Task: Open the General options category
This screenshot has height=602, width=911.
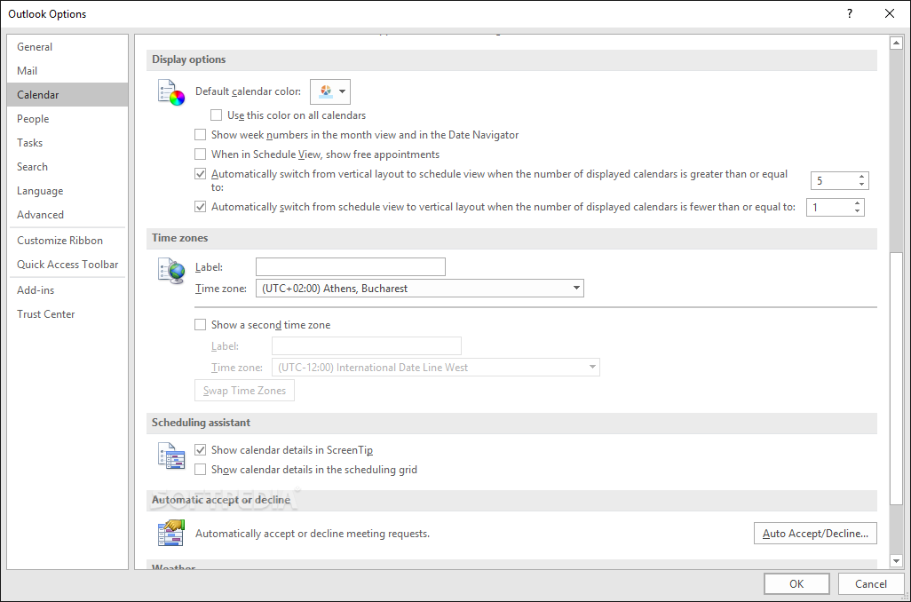Action: pos(67,47)
